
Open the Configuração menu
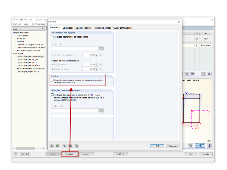(39, 24)
